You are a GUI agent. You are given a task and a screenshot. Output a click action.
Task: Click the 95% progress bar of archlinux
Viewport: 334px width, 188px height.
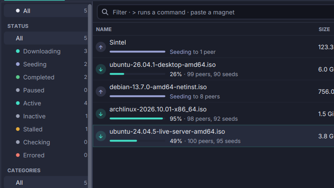(x=137, y=118)
